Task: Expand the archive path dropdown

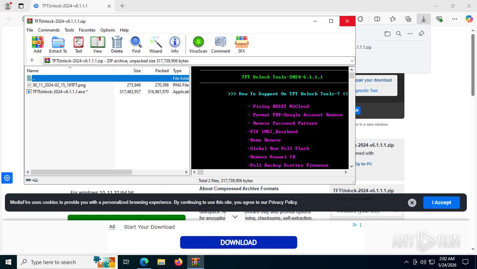Action: coord(352,61)
